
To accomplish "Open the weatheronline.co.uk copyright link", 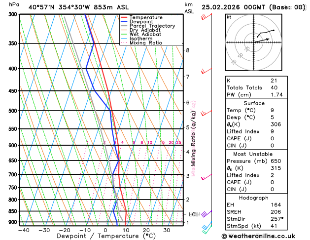I will point(258,236).
